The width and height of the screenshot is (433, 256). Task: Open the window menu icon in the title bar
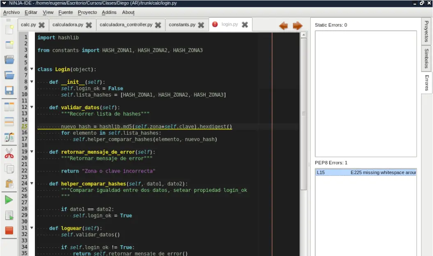(4, 3)
